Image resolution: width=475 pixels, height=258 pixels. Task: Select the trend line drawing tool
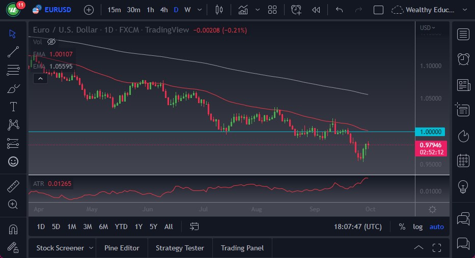13,51
